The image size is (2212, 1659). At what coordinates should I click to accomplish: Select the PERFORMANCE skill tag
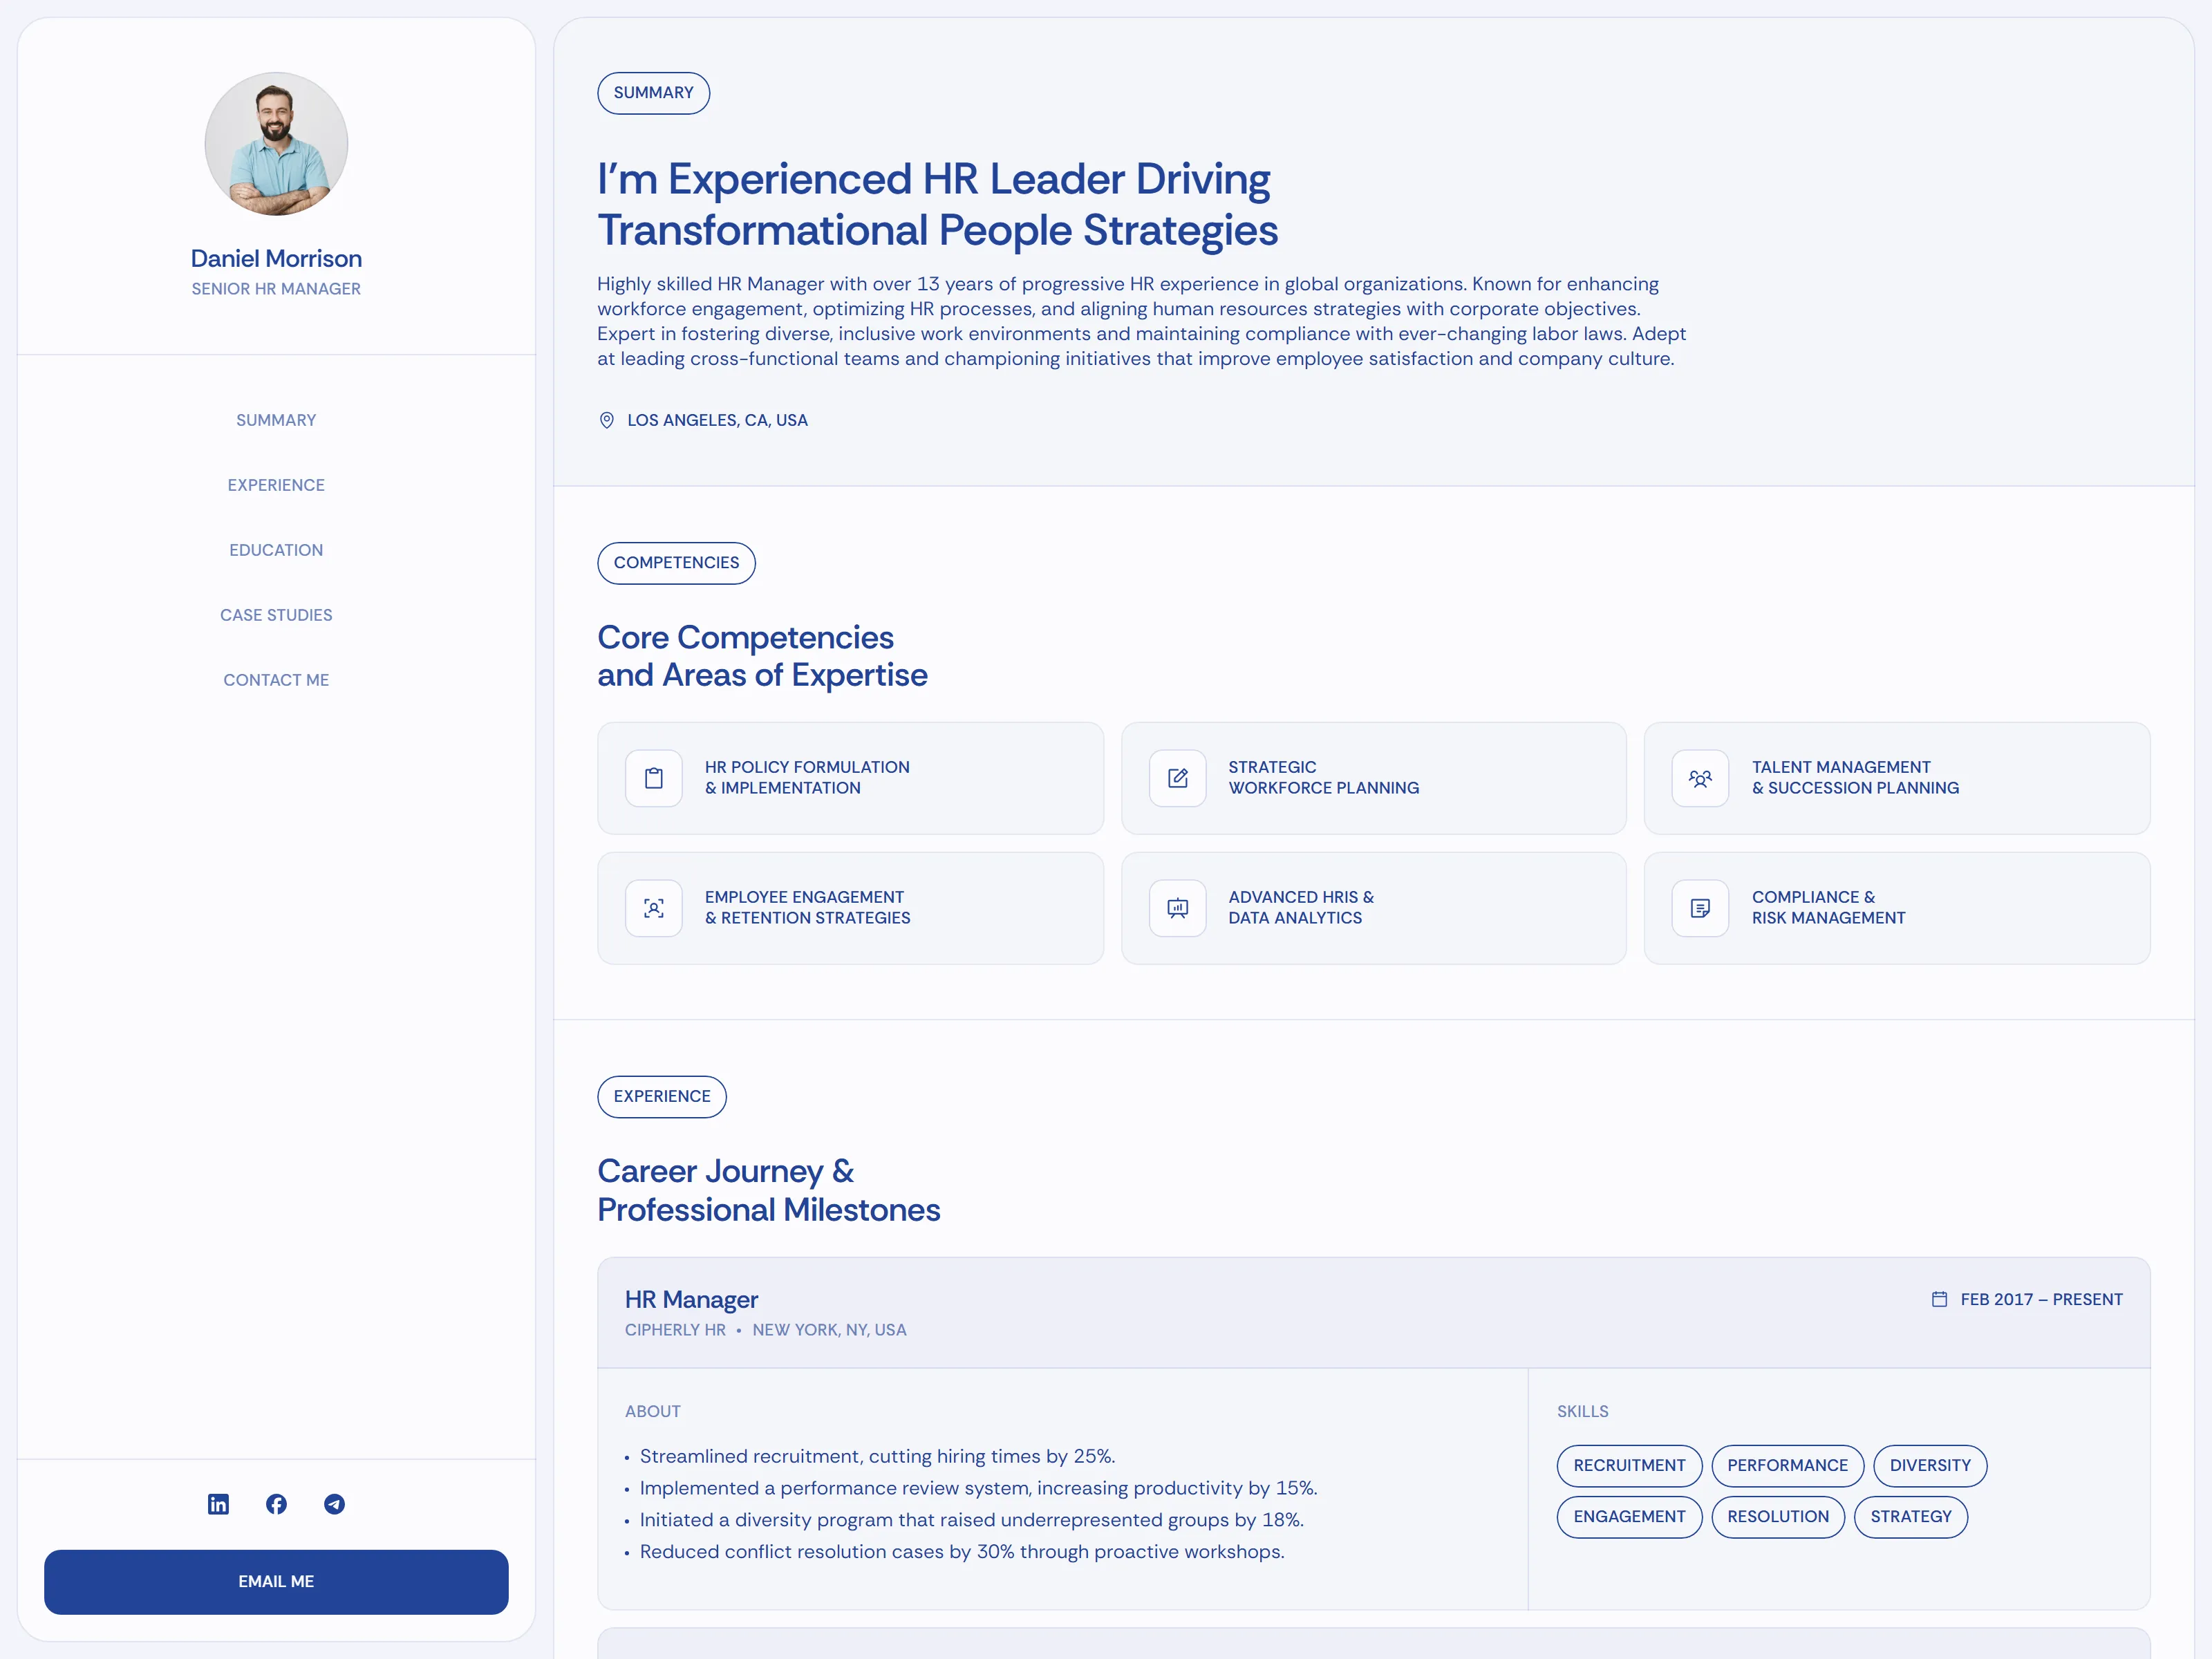pyautogui.click(x=1787, y=1465)
